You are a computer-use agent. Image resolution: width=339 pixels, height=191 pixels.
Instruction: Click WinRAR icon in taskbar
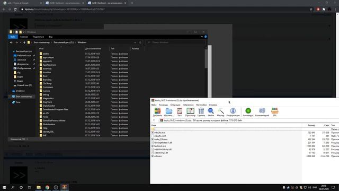[x=65, y=187]
